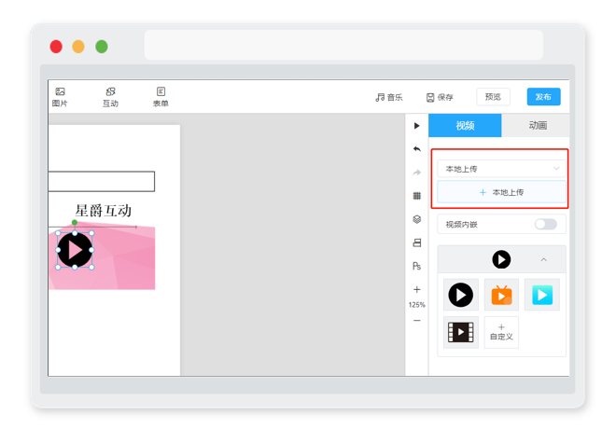Redo the last undone action
Image resolution: width=616 pixels, height=429 pixels.
pyautogui.click(x=417, y=173)
